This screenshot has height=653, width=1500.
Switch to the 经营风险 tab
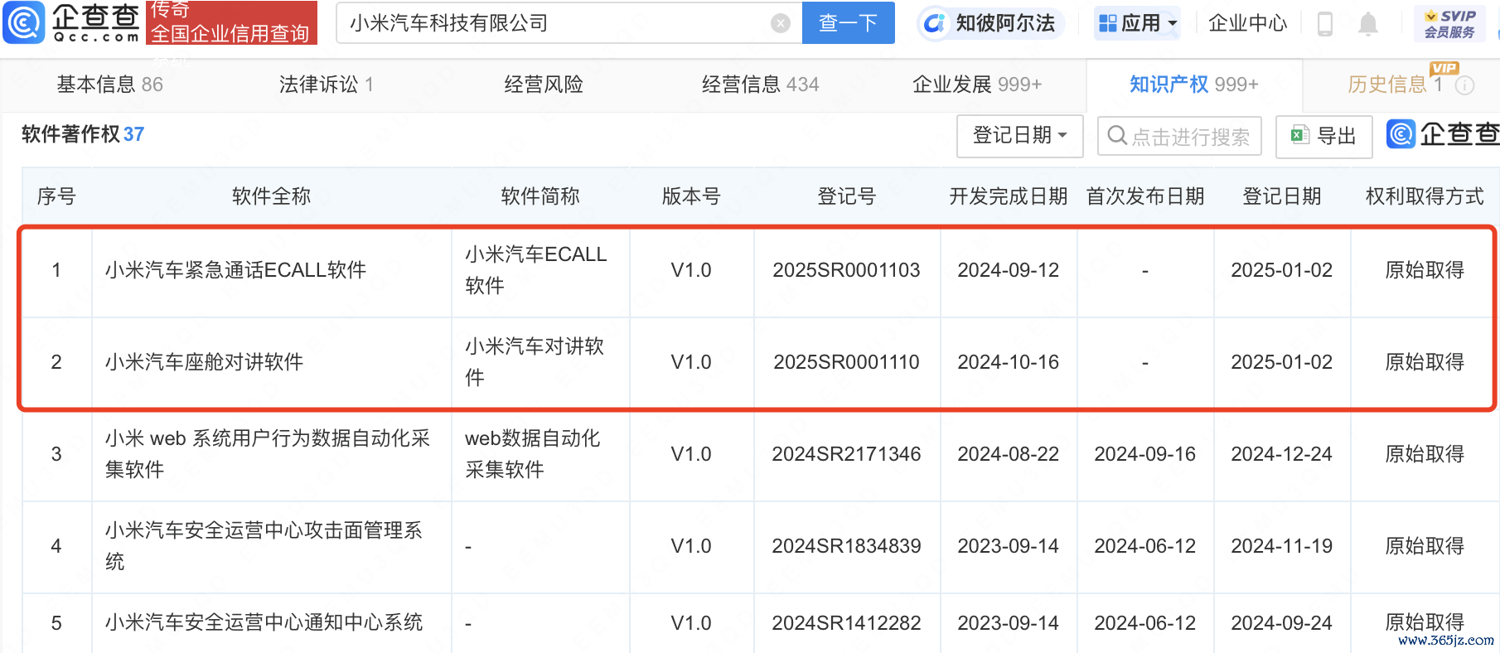[544, 85]
